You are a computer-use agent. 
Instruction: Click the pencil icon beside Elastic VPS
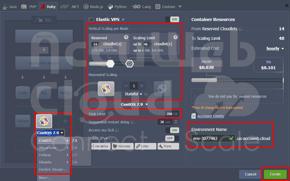[x=123, y=19]
